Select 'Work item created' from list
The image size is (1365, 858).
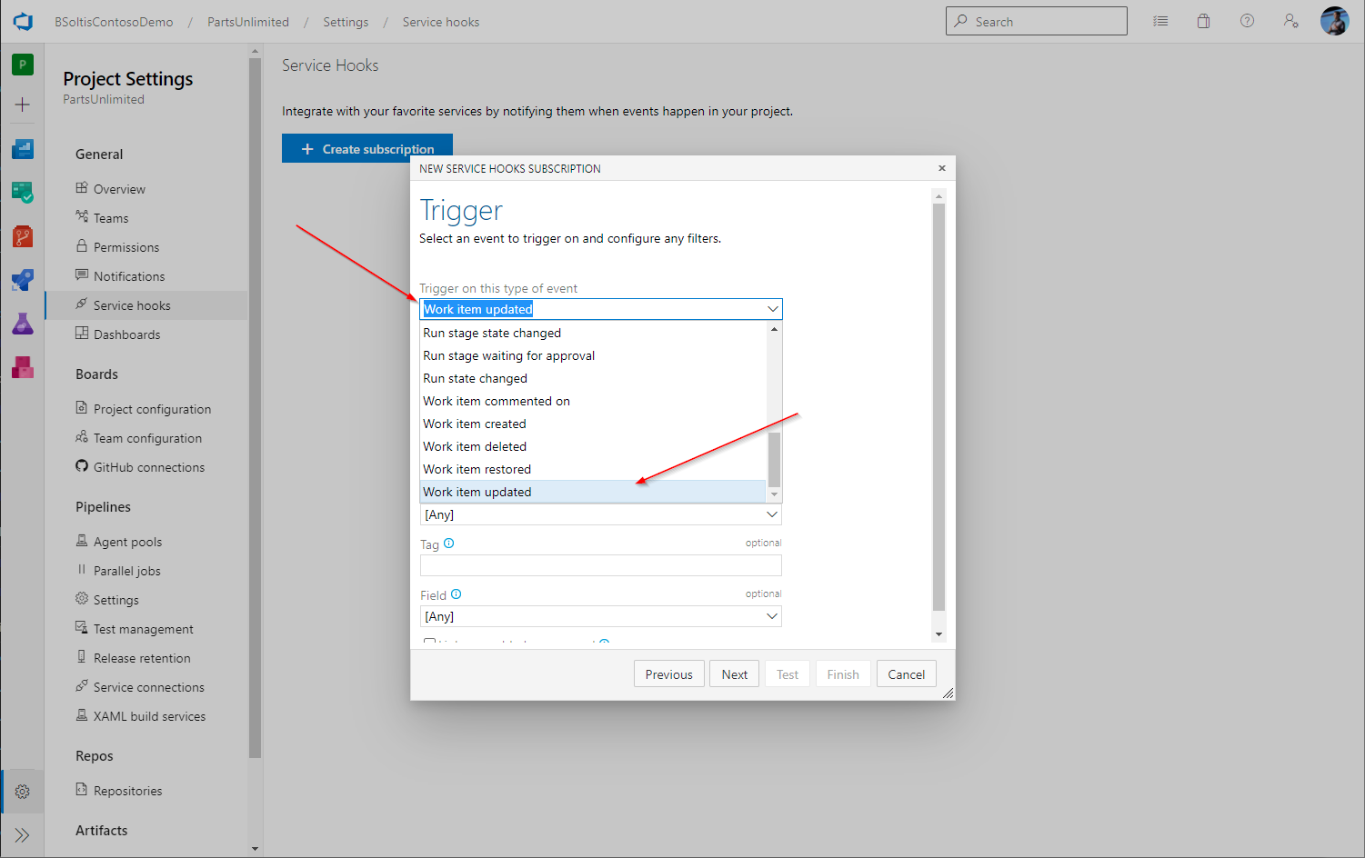pos(475,424)
